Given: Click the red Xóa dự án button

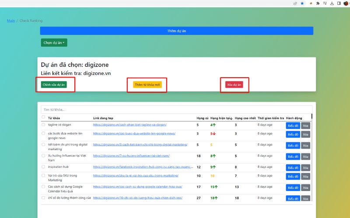Looking at the screenshot, I should tap(234, 85).
